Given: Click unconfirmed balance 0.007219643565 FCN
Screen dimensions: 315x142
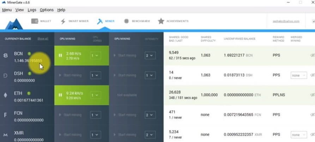Looking at the screenshot, I should click(242, 115).
